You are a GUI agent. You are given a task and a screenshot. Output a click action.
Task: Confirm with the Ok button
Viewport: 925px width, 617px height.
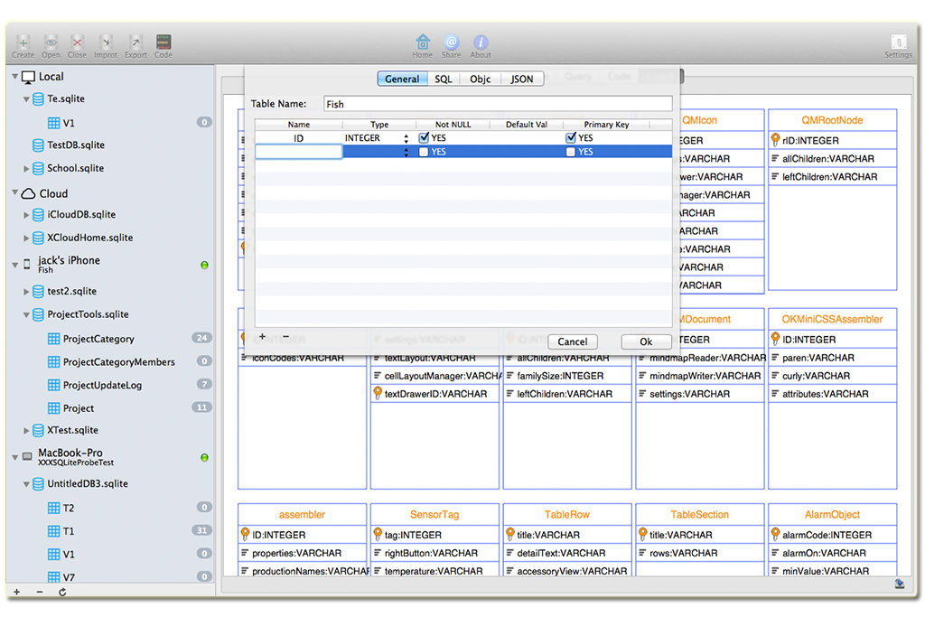[x=646, y=341]
